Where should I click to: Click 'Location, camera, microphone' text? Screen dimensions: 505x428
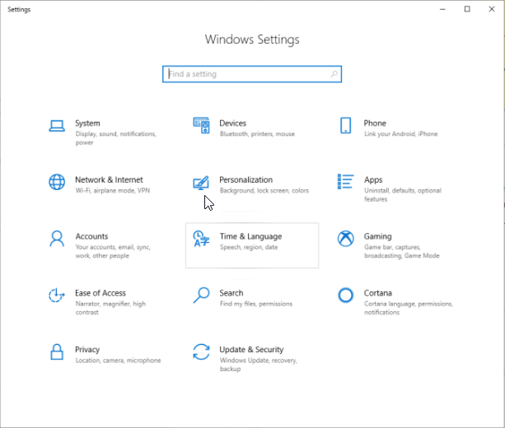coord(118,361)
